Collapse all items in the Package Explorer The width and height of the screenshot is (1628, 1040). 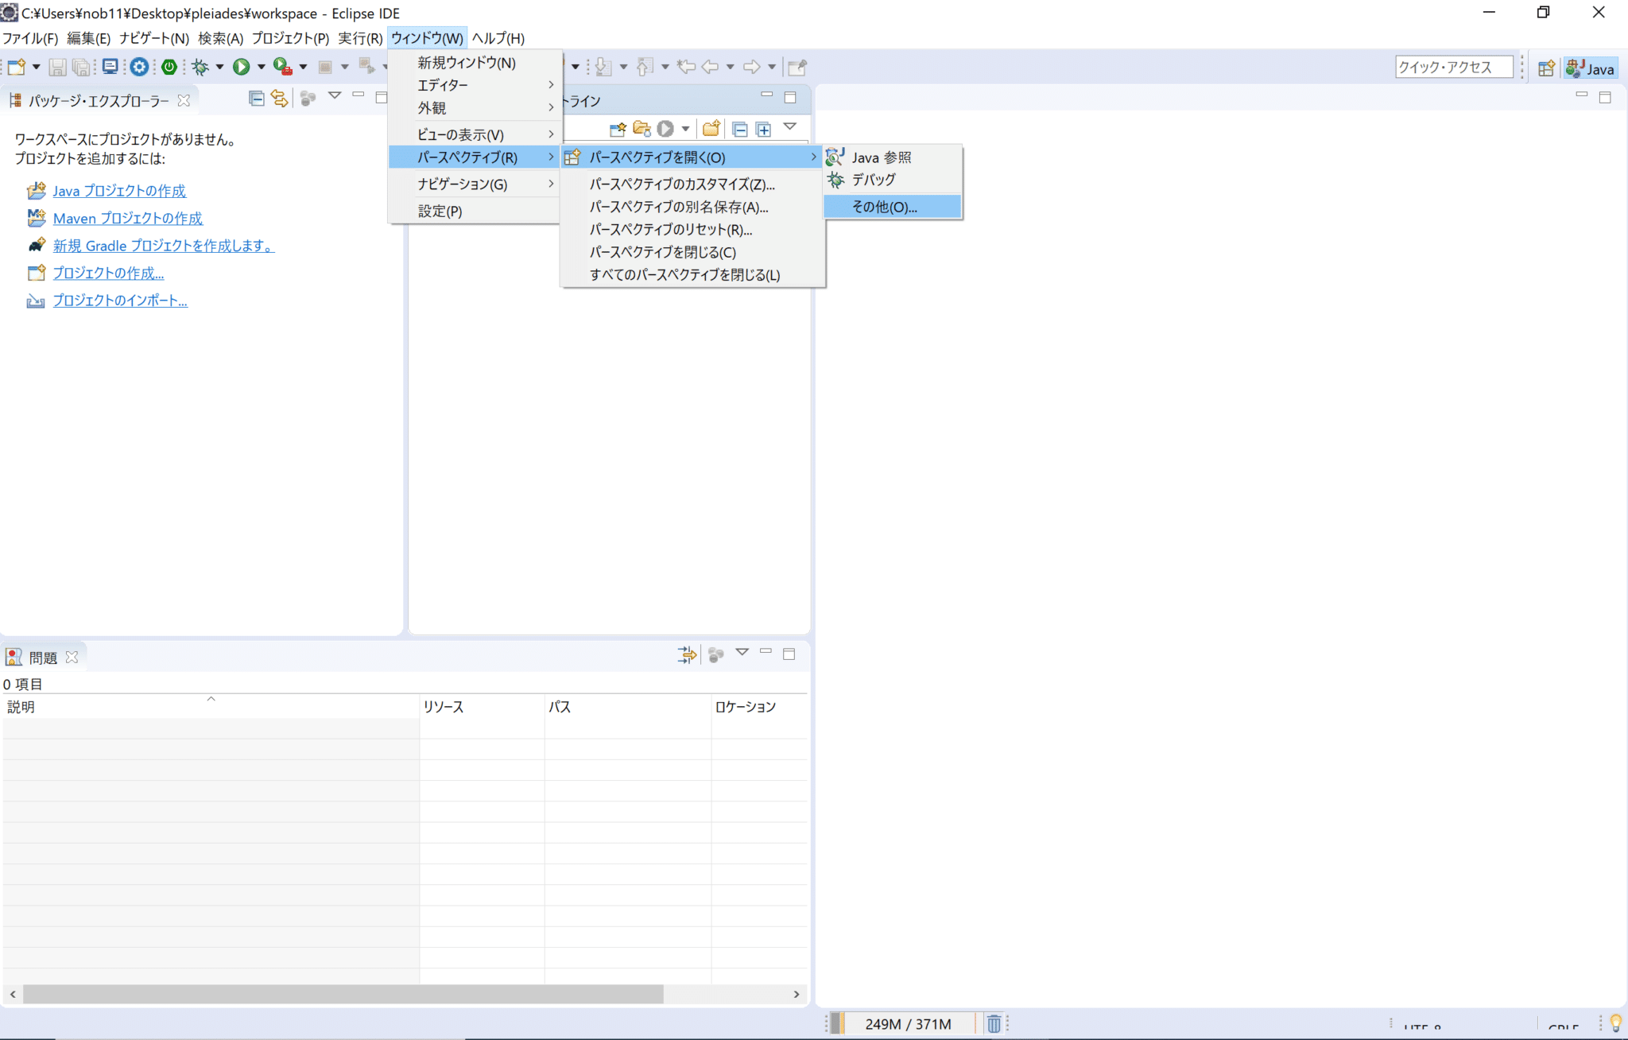[256, 97]
